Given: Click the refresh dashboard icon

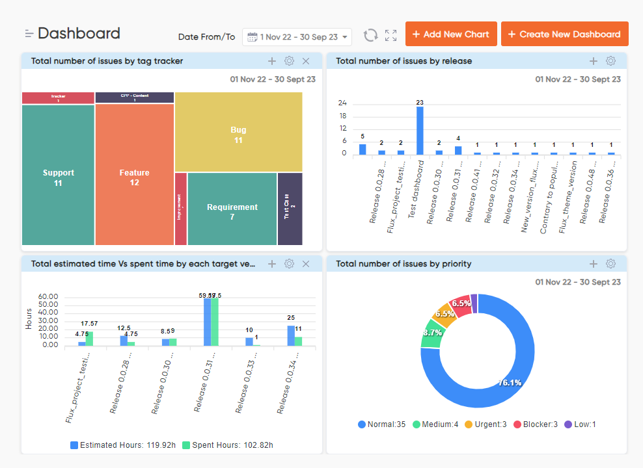Looking at the screenshot, I should click(370, 36).
